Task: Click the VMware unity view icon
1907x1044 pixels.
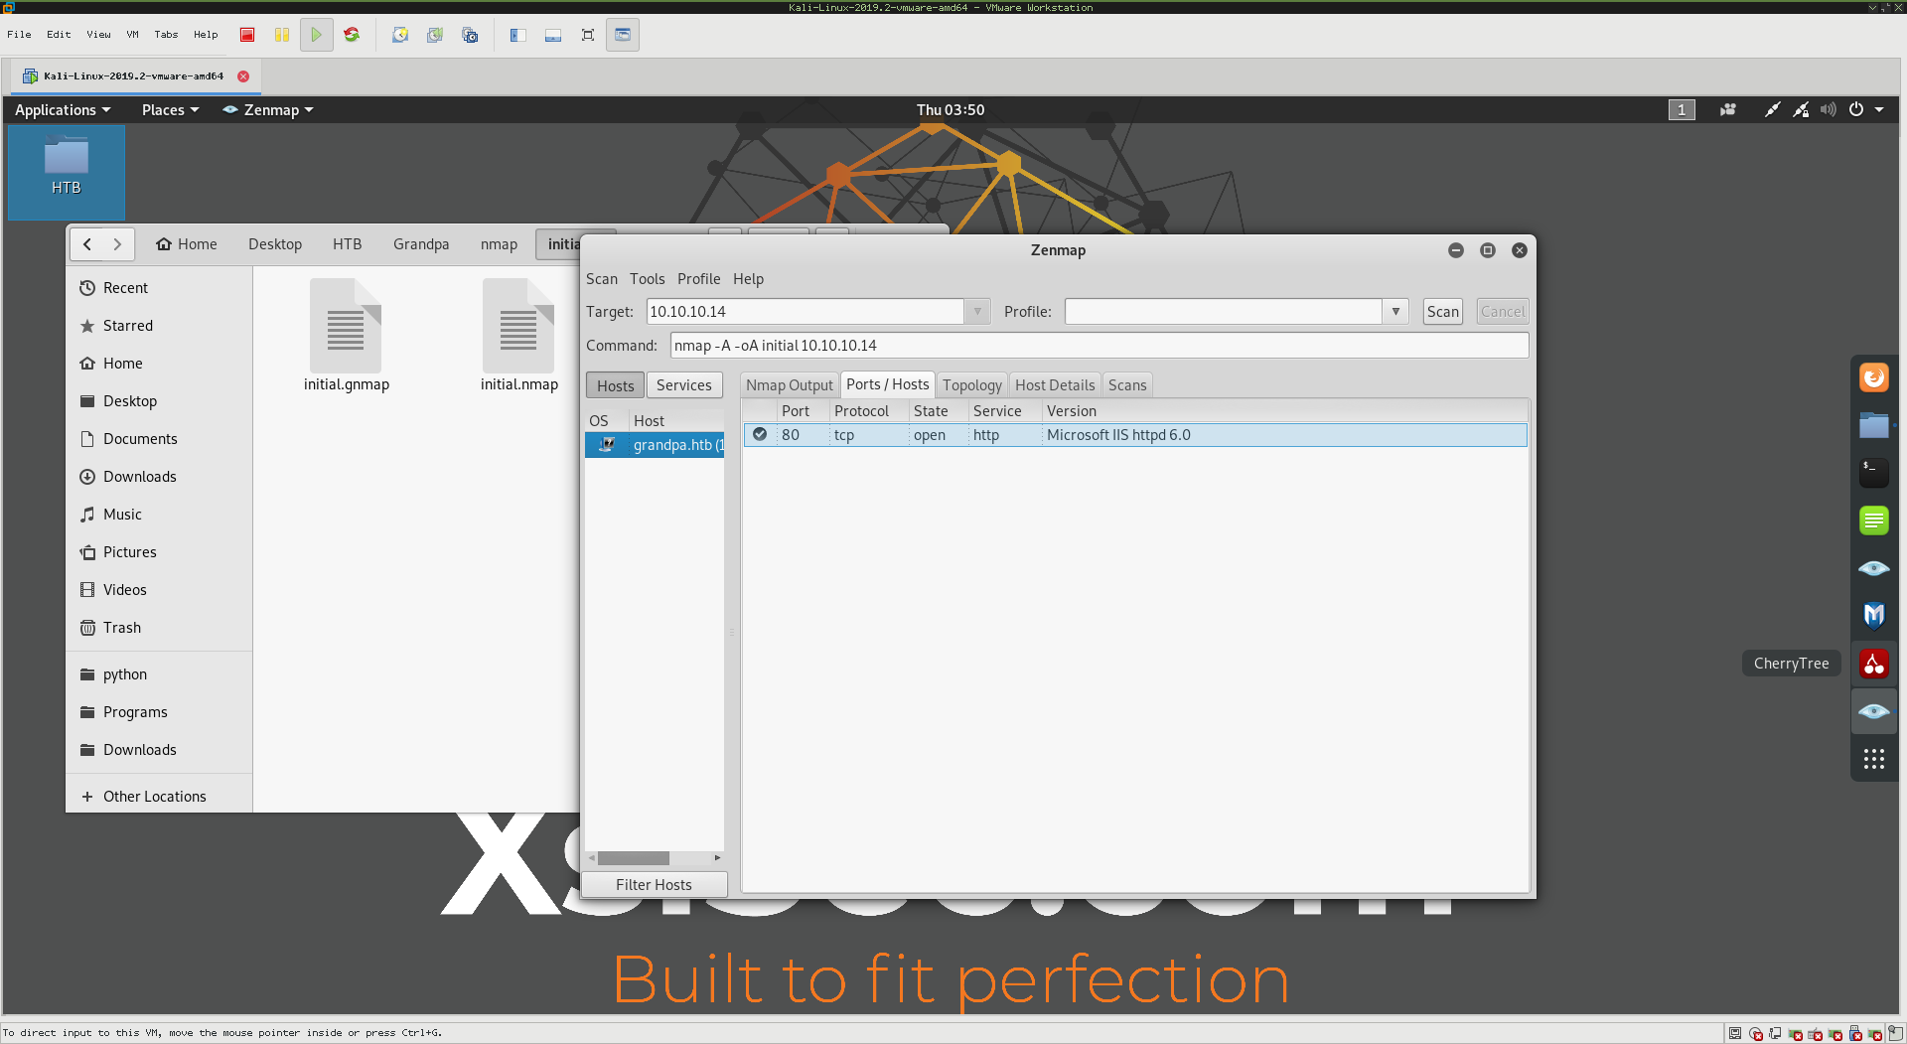Action: click(x=623, y=35)
